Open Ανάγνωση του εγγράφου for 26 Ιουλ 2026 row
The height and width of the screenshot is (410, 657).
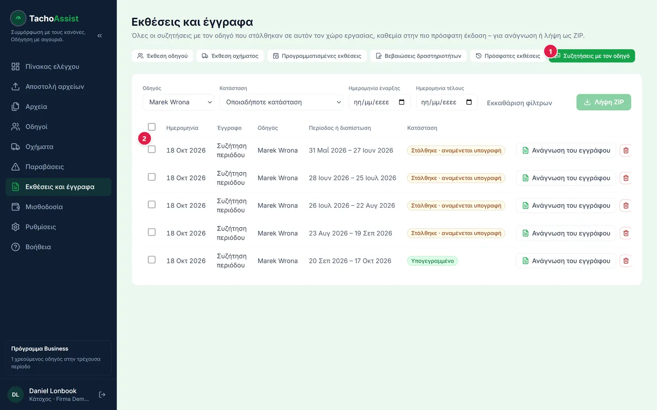[x=566, y=205]
